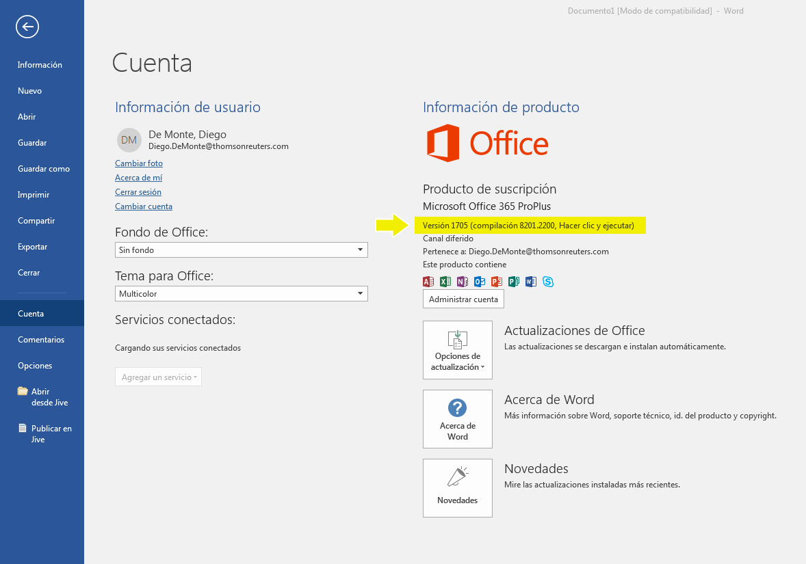Image resolution: width=806 pixels, height=564 pixels.
Task: Open the Tema para Office dropdown
Action: pos(241,294)
